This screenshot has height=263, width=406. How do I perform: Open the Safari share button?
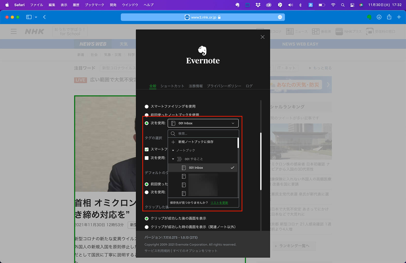click(x=389, y=17)
